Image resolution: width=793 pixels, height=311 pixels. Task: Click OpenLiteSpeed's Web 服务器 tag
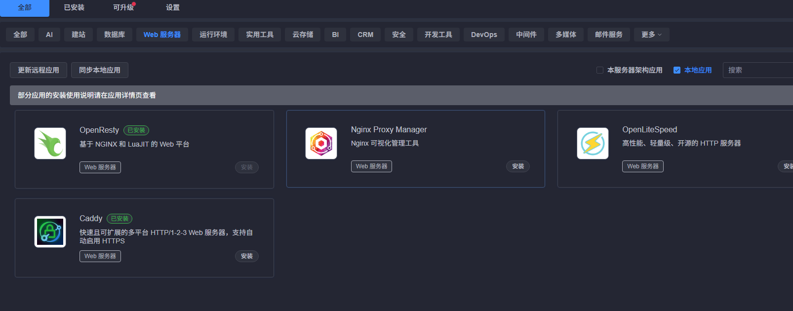(643, 166)
